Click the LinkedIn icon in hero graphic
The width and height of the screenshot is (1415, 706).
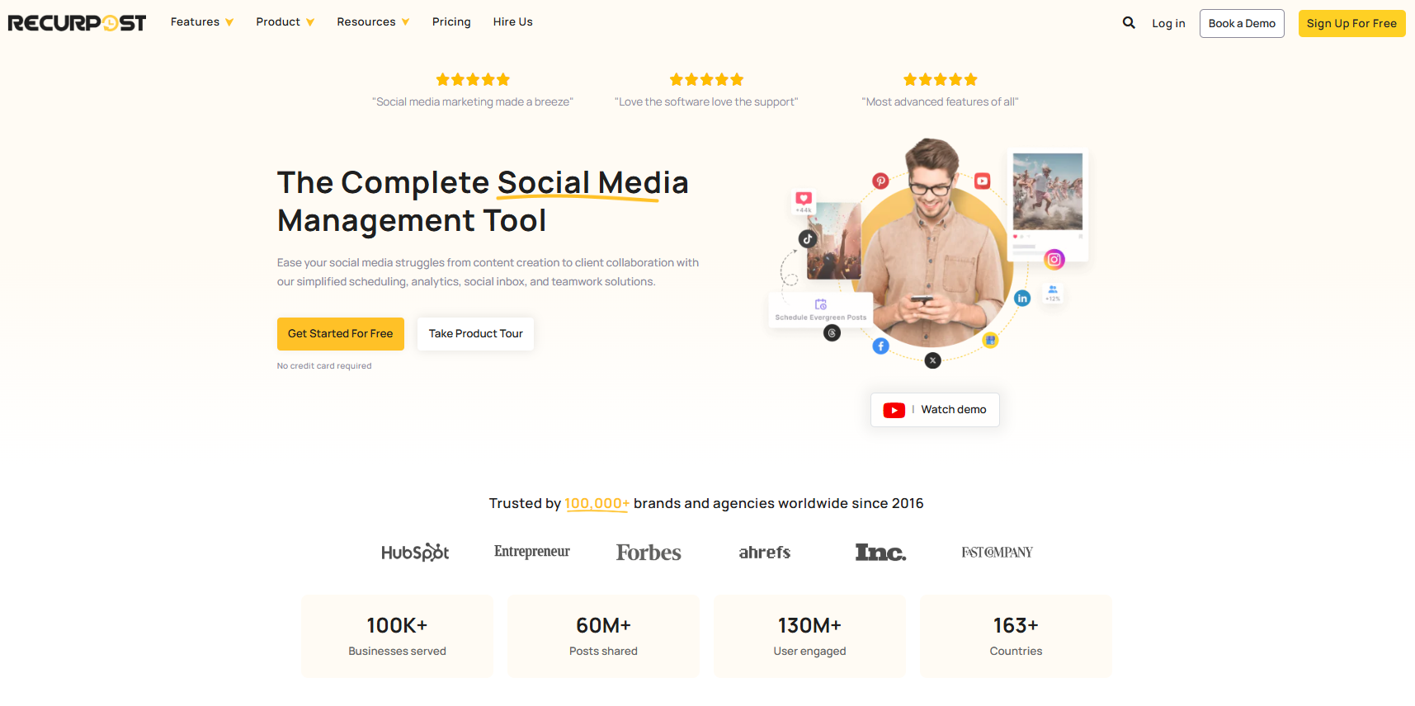pyautogui.click(x=1022, y=298)
